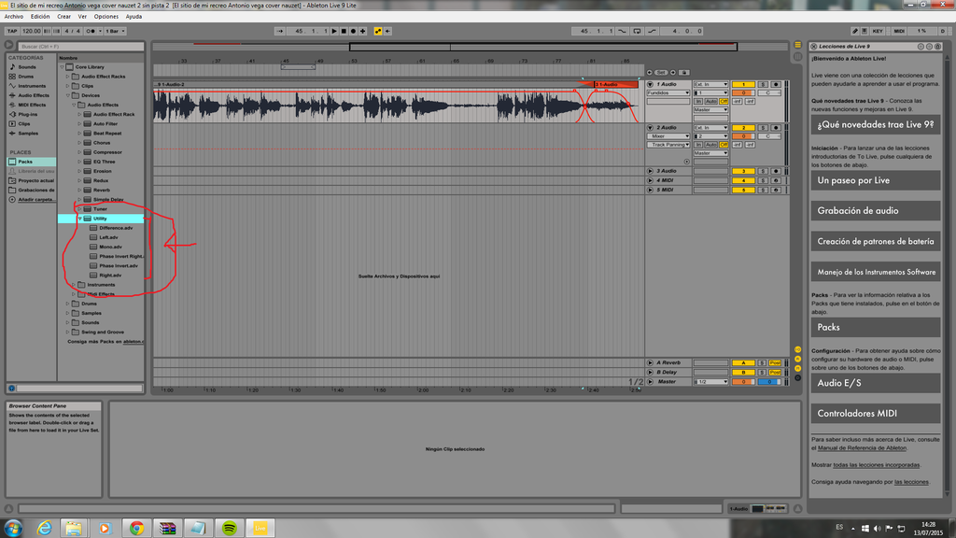
Task: Click the browser search field
Action: [x=80, y=47]
